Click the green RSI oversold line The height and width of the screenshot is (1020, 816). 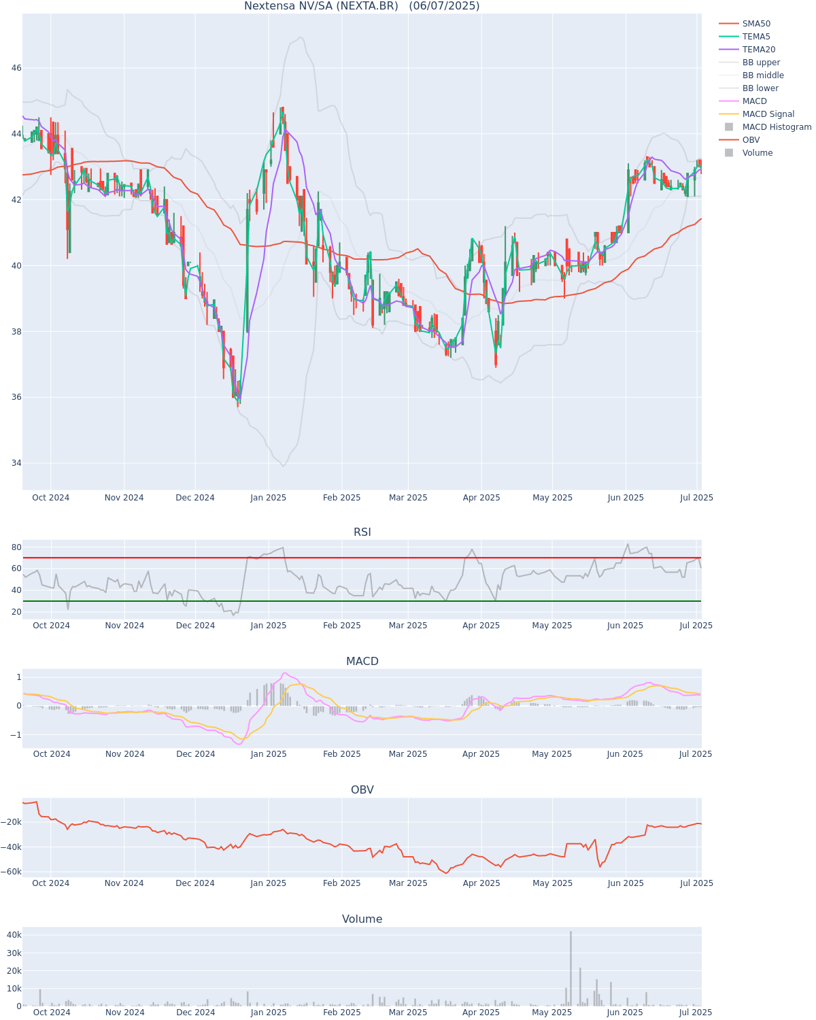pos(362,601)
